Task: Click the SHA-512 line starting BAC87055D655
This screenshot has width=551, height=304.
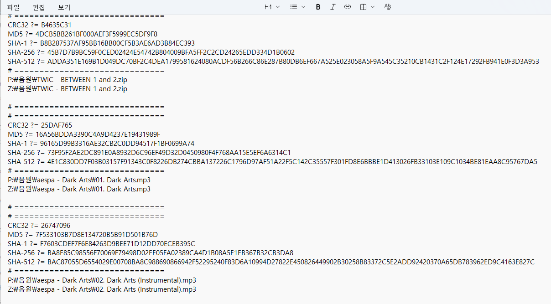Action: [x=271, y=262]
